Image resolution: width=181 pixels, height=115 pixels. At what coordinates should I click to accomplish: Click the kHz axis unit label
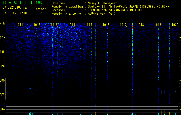(x=3, y=23)
